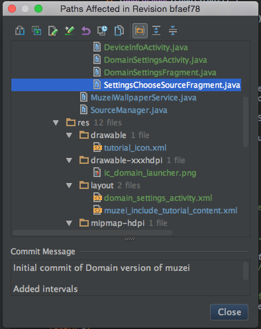Click the '12 files' count beside res

pos(108,123)
